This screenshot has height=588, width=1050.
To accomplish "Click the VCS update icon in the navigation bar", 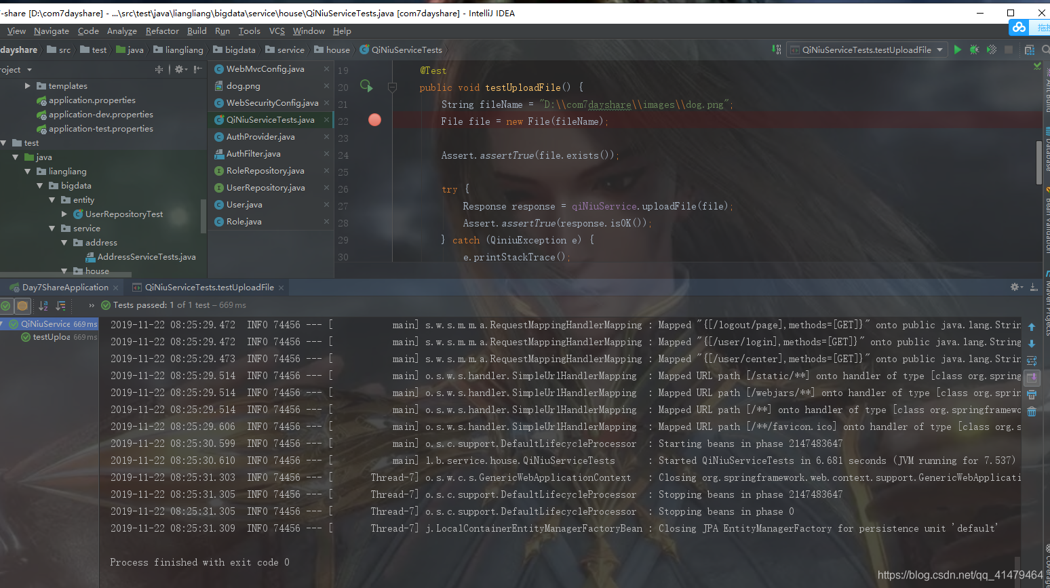I will [x=775, y=50].
